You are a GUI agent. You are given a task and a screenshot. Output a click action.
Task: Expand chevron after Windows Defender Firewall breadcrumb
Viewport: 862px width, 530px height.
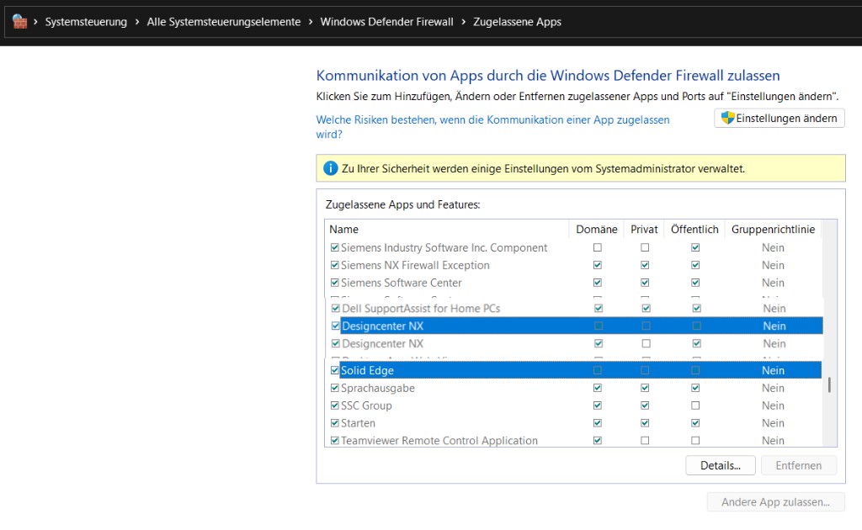(464, 22)
